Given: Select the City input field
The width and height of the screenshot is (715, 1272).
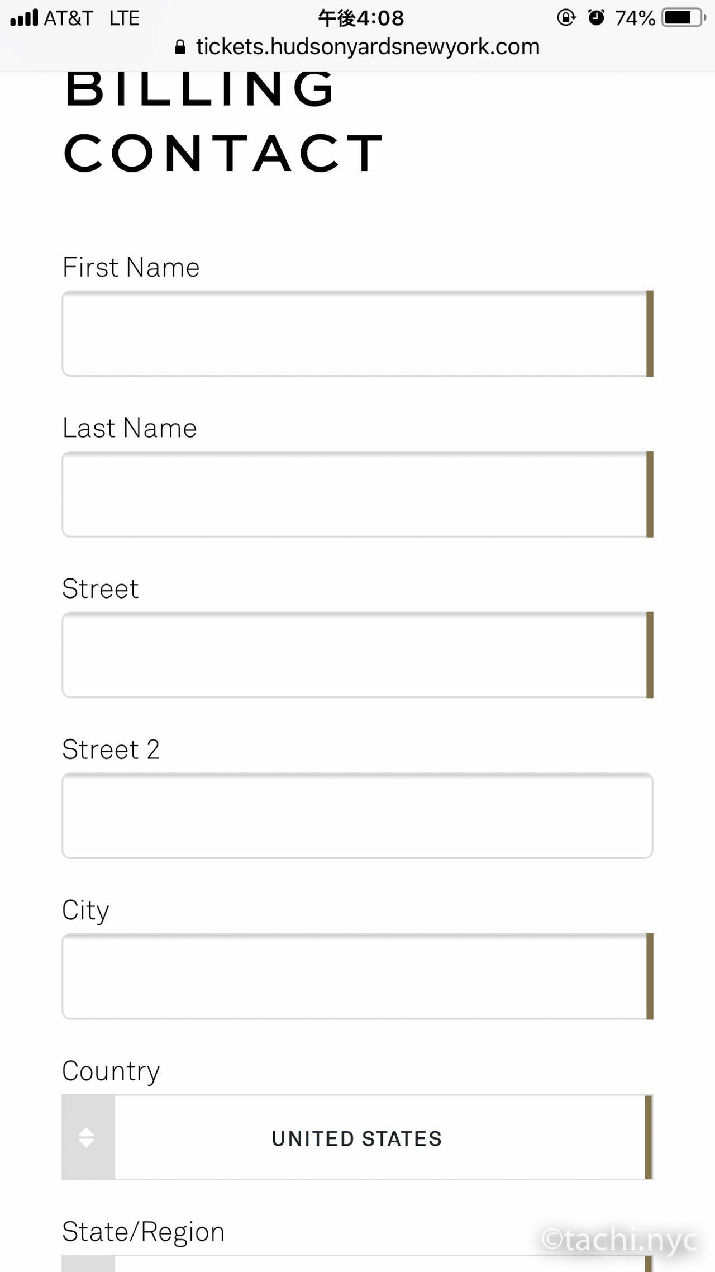Looking at the screenshot, I should (x=355, y=976).
